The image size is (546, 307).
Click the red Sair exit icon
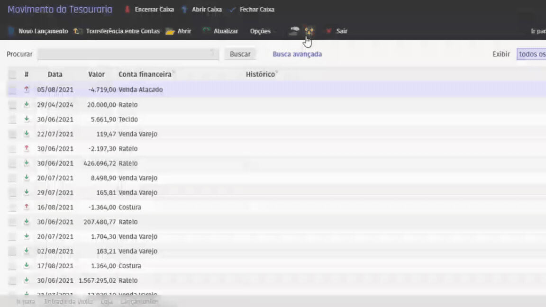pyautogui.click(x=328, y=31)
